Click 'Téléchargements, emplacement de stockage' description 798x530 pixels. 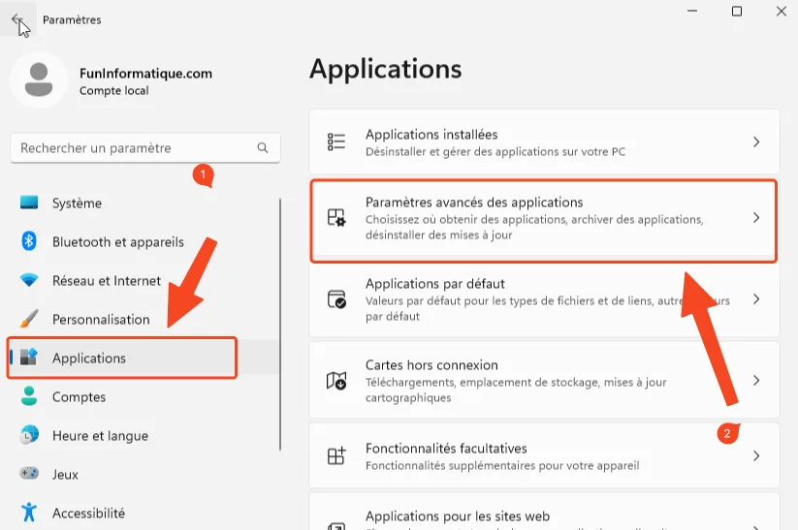(516, 390)
